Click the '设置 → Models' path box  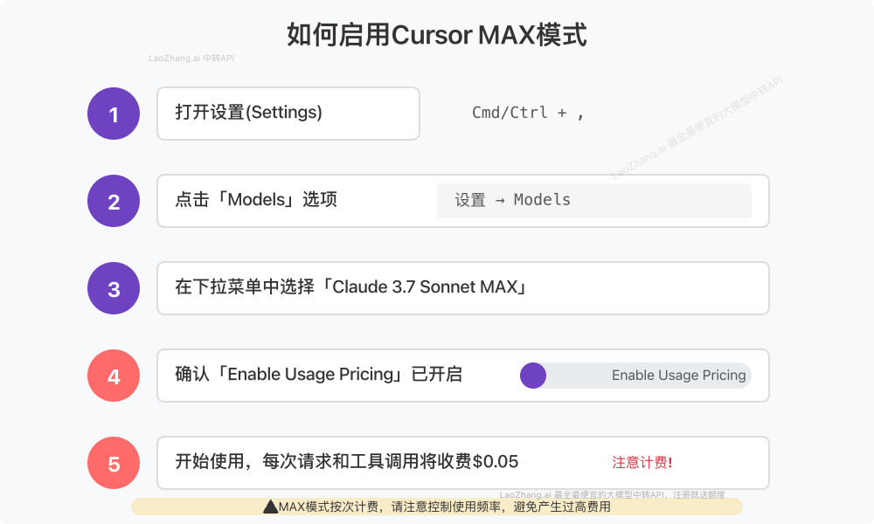(594, 201)
